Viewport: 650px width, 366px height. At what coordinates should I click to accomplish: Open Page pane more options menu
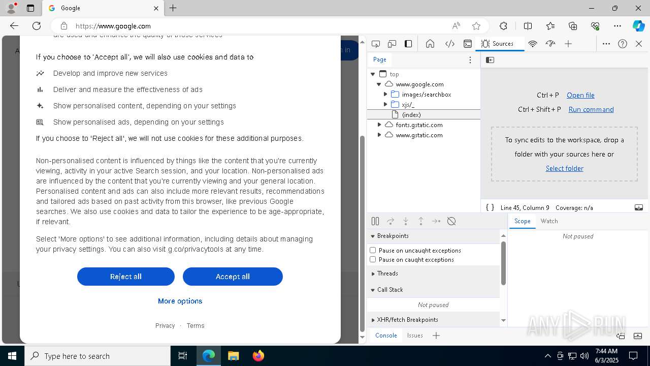[470, 60]
